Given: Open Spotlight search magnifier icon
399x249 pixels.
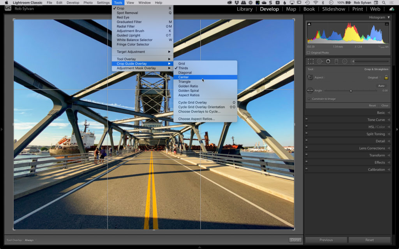Looking at the screenshot, I should [384, 3].
